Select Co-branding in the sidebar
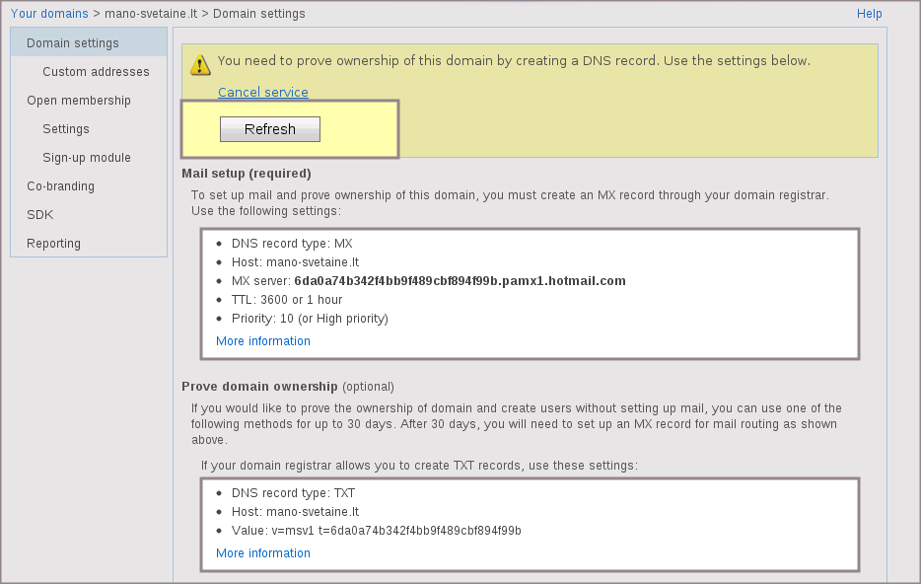The height and width of the screenshot is (584, 921). (x=60, y=186)
